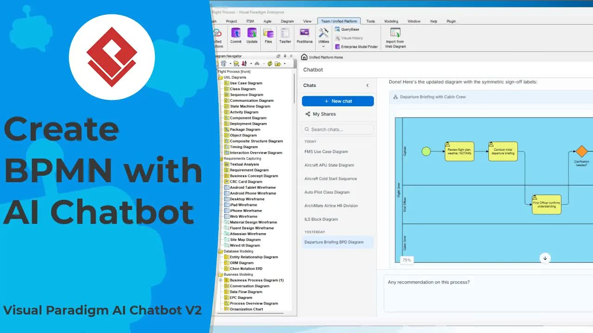Open the Plugin ribbon tab
The height and width of the screenshot is (333, 593).
pyautogui.click(x=451, y=21)
